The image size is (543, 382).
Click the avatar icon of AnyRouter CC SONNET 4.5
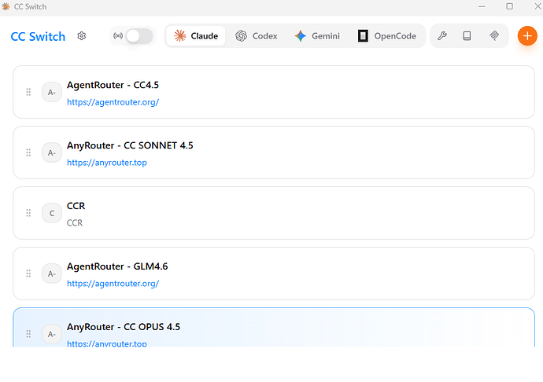coord(51,152)
